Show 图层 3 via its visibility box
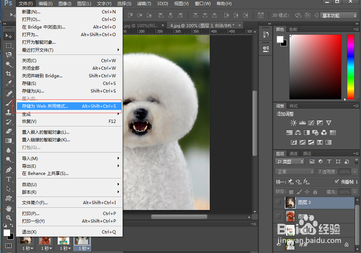The image size is (361, 253). click(278, 202)
